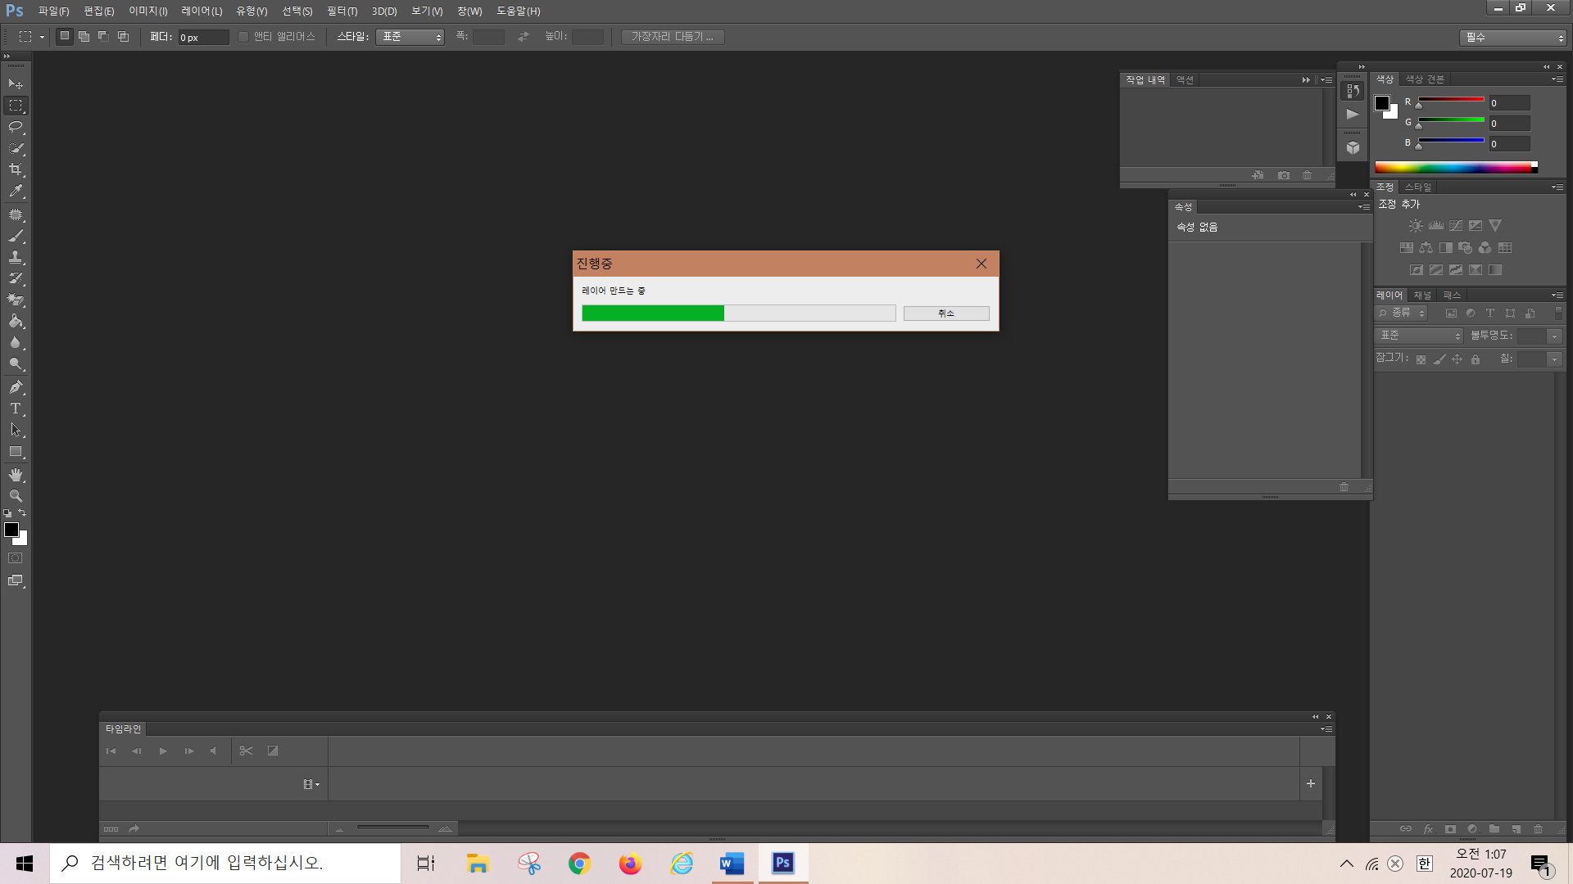Toggle the anti-alias checkbox
1573x884 pixels.
(x=243, y=37)
